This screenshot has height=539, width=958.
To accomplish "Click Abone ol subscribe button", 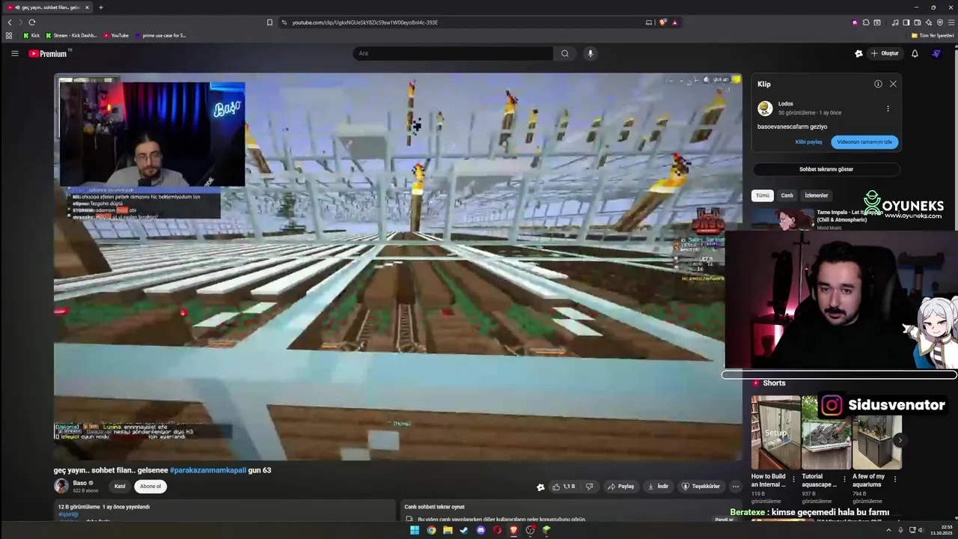I will point(150,486).
